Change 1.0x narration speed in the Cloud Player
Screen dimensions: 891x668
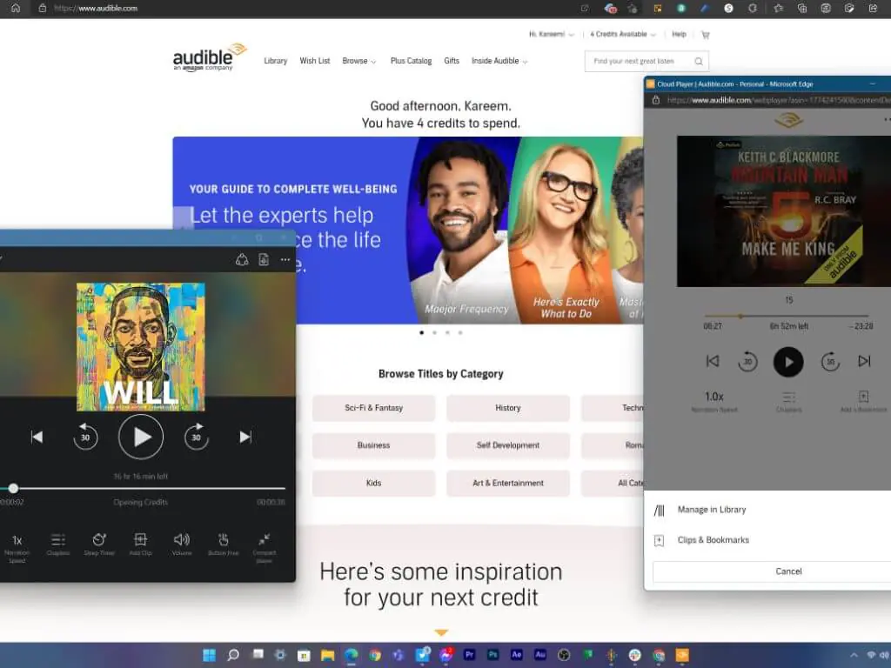click(x=714, y=400)
